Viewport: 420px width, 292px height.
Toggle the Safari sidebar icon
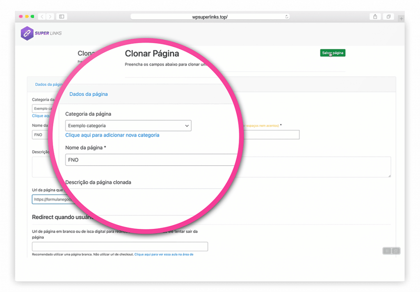click(62, 17)
